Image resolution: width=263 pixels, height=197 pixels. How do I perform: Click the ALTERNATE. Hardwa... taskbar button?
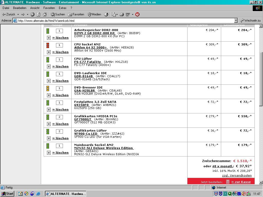click(66, 194)
